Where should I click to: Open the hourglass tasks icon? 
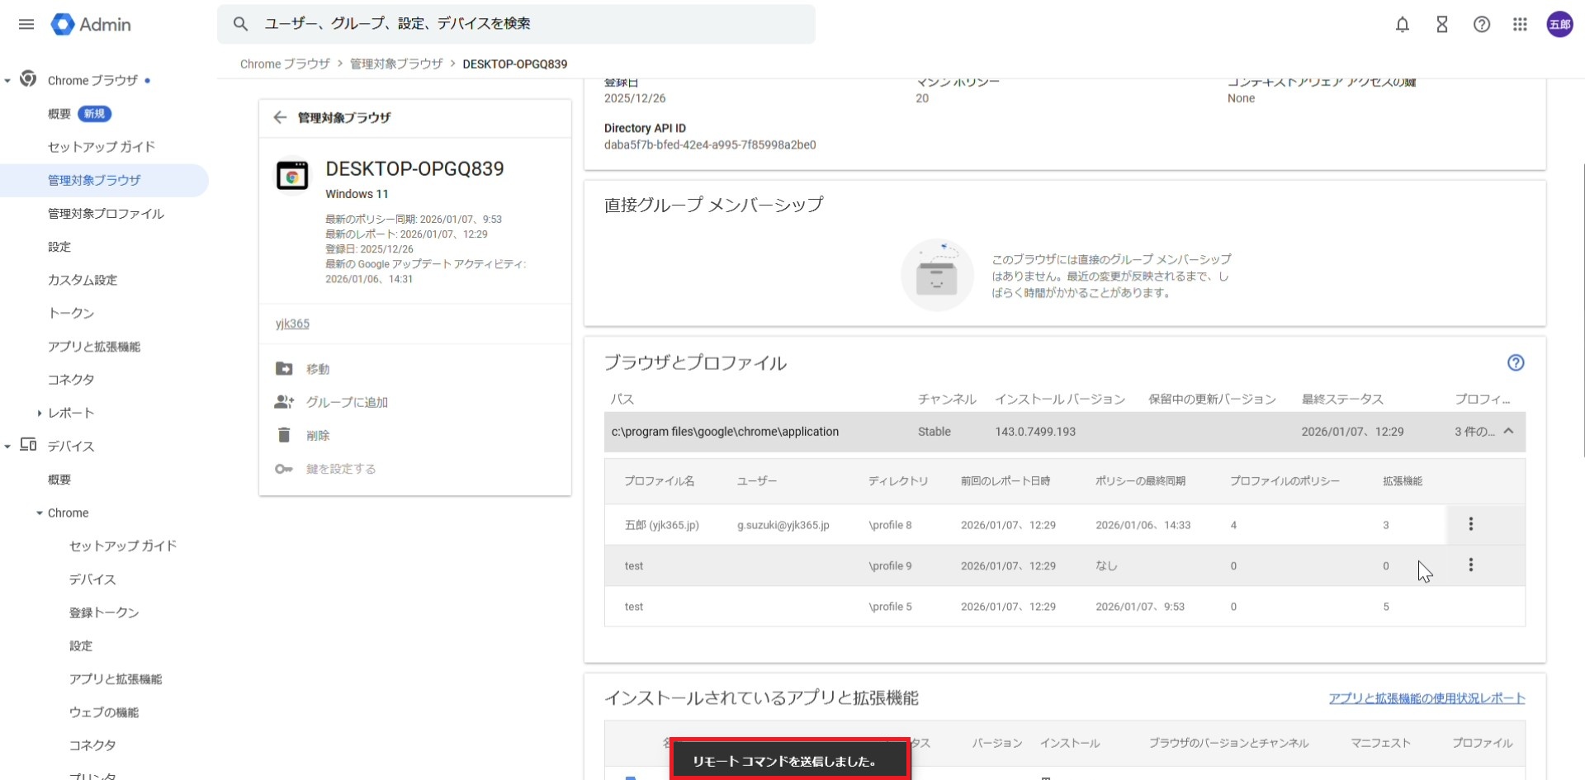(1441, 24)
